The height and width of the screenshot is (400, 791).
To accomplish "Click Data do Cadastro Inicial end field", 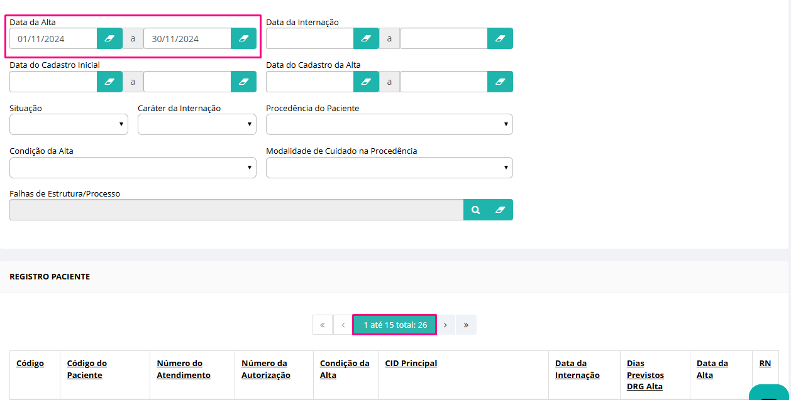I will click(x=187, y=82).
